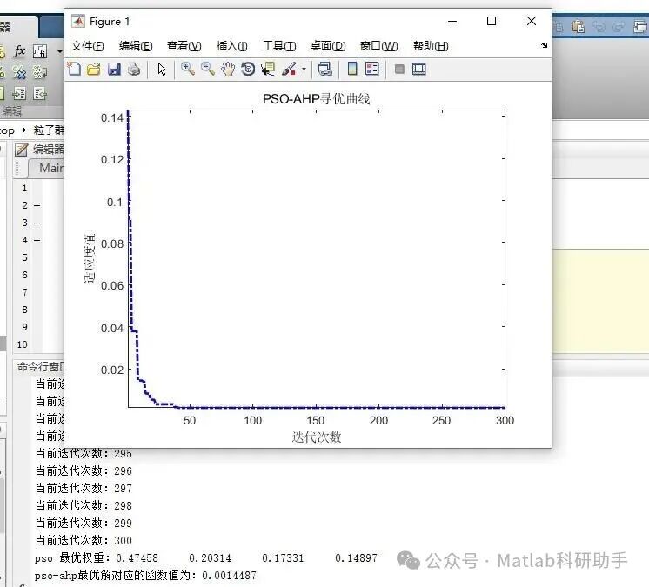
Task: Open the 插入(I) menu
Action: 231,46
